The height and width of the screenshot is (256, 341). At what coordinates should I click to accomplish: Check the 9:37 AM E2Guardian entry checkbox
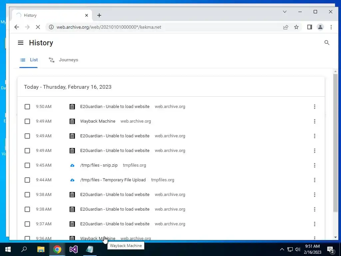[27, 224]
